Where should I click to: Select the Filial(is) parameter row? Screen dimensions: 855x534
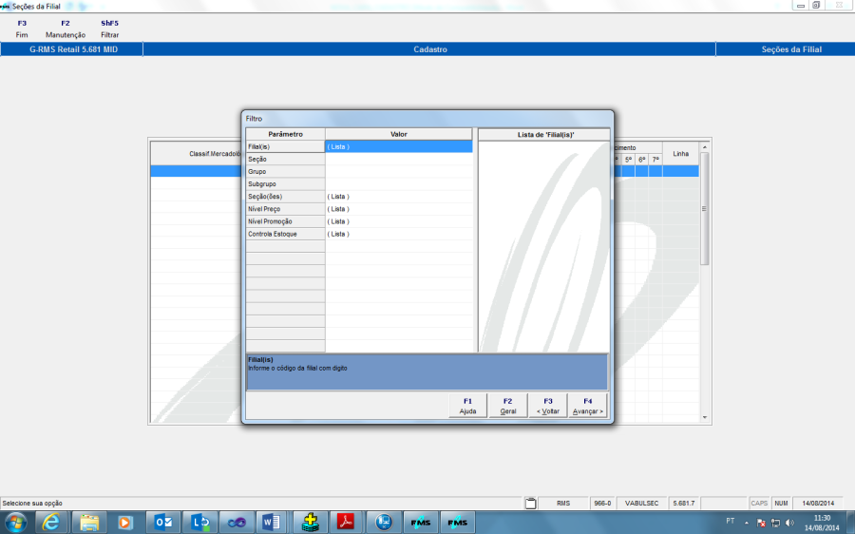point(285,146)
